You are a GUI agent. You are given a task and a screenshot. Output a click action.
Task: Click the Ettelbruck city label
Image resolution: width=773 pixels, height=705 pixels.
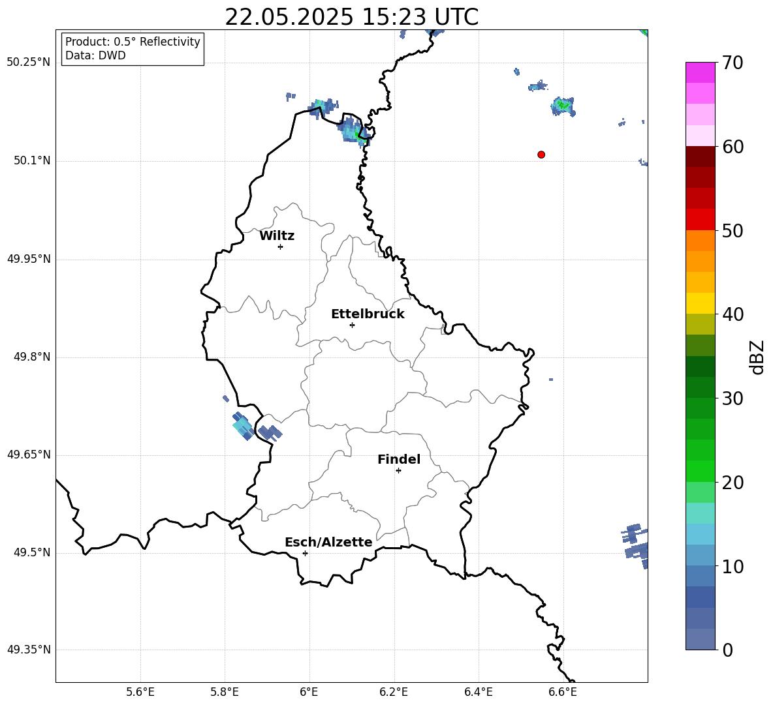(368, 314)
